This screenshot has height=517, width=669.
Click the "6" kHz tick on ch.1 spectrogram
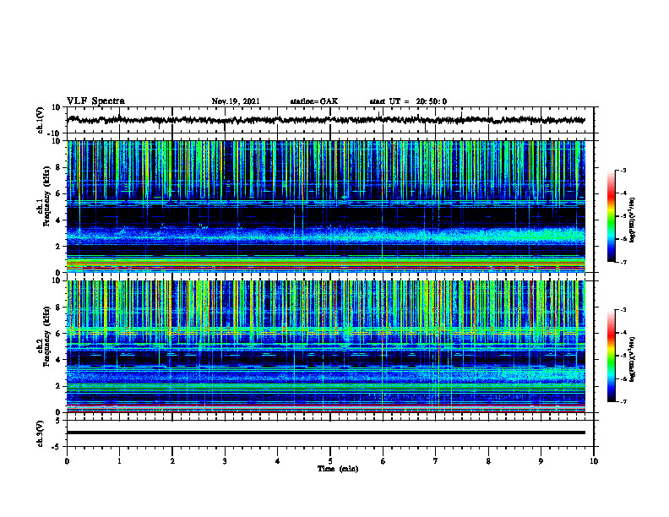58,193
